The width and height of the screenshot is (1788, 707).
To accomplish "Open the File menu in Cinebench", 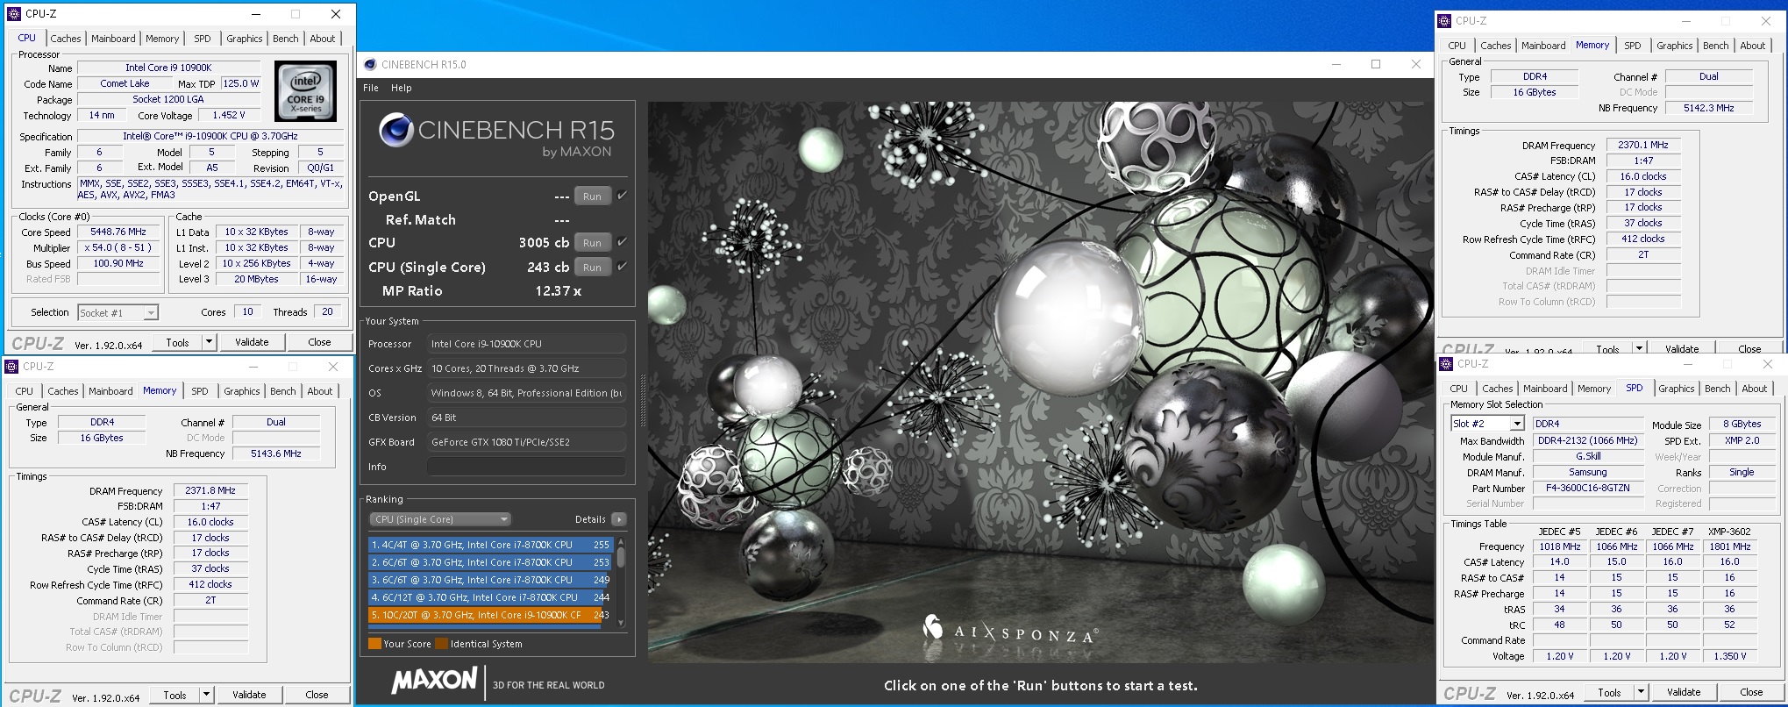I will point(371,88).
